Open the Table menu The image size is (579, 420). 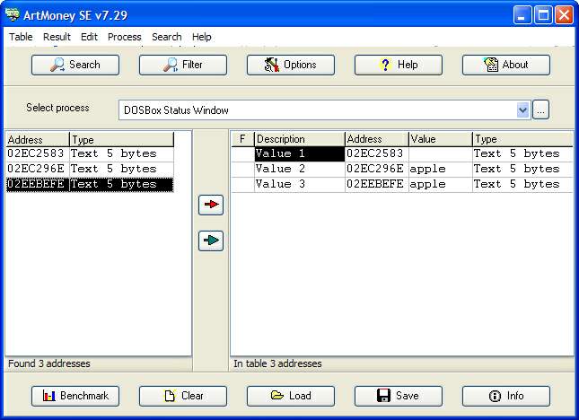[21, 37]
